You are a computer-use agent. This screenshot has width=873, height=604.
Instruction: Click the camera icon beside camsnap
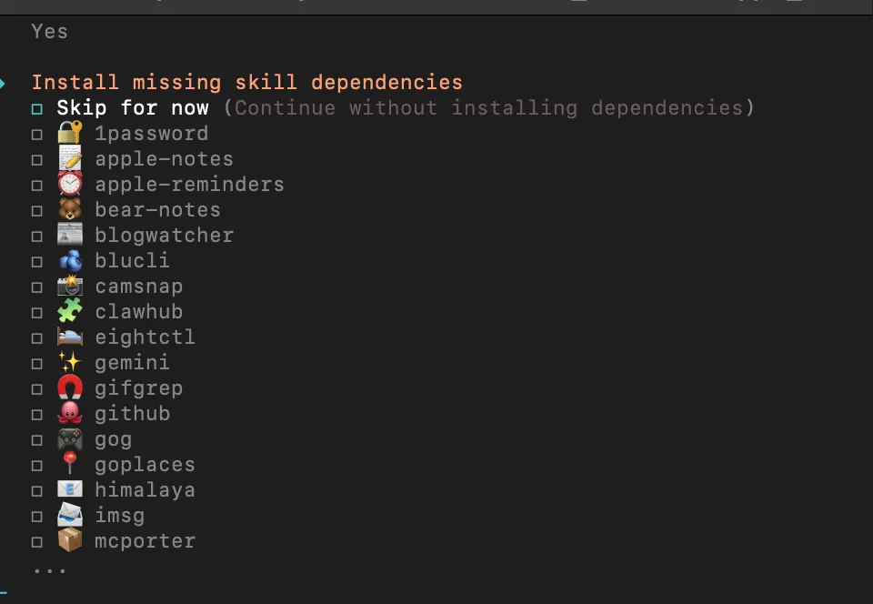pos(70,287)
